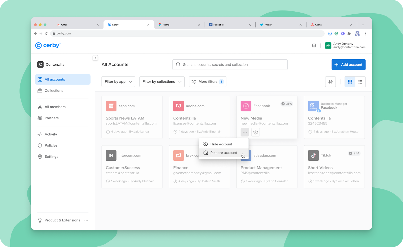Click the Instagram-style icon on Facebook card
The width and height of the screenshot is (403, 247).
coord(246,106)
